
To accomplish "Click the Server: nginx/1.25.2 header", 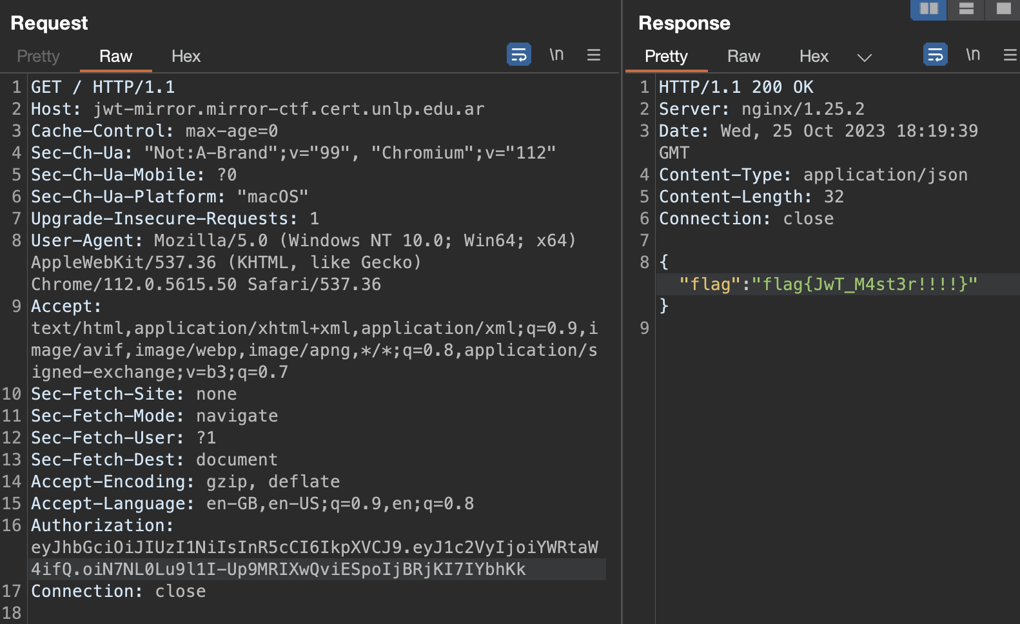I will click(x=762, y=109).
